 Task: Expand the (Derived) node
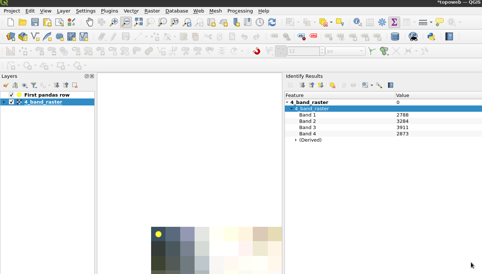tap(296, 140)
